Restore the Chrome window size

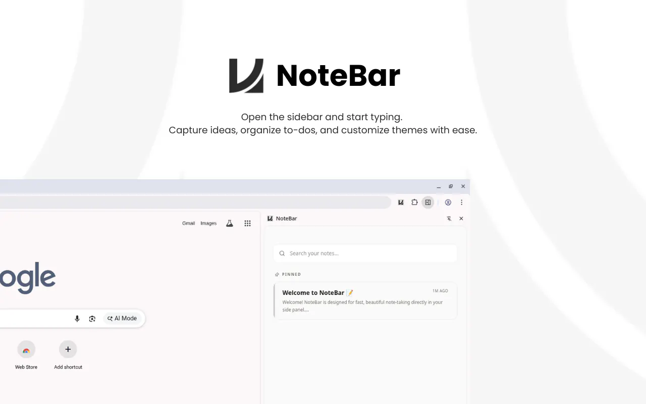[x=451, y=186]
